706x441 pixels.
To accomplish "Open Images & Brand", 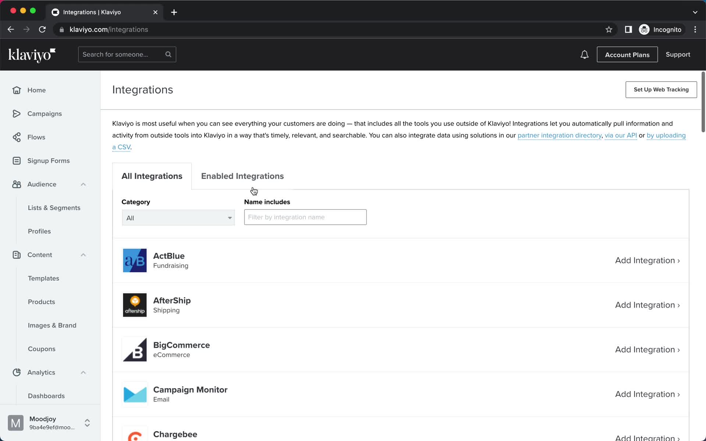I will point(52,325).
